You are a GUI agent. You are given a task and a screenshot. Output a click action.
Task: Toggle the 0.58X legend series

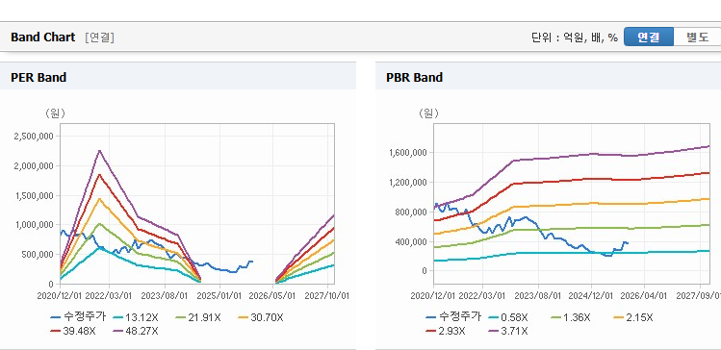pos(508,317)
